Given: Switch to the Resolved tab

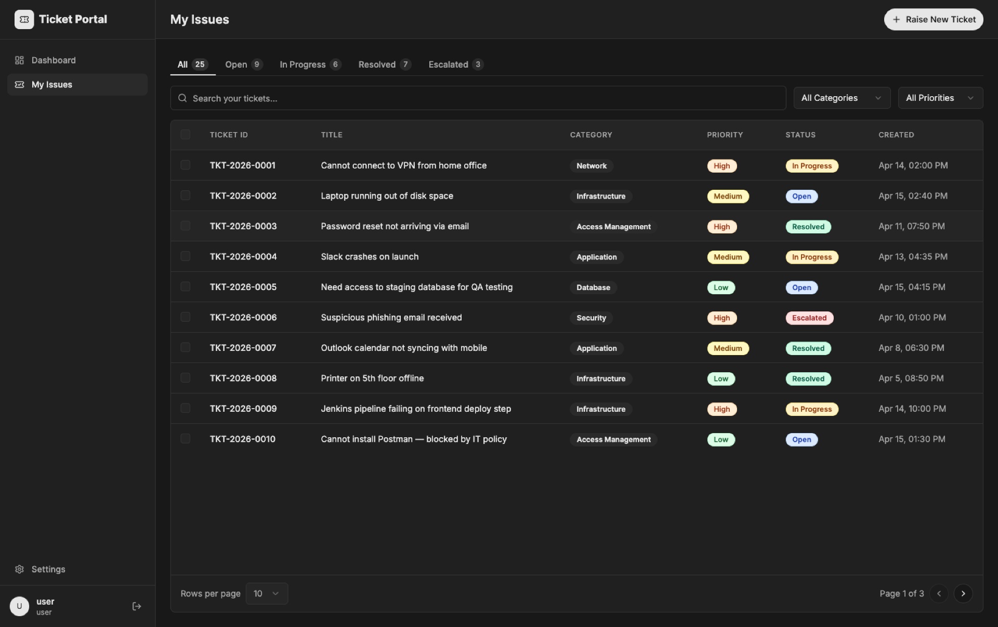Looking at the screenshot, I should (384, 64).
